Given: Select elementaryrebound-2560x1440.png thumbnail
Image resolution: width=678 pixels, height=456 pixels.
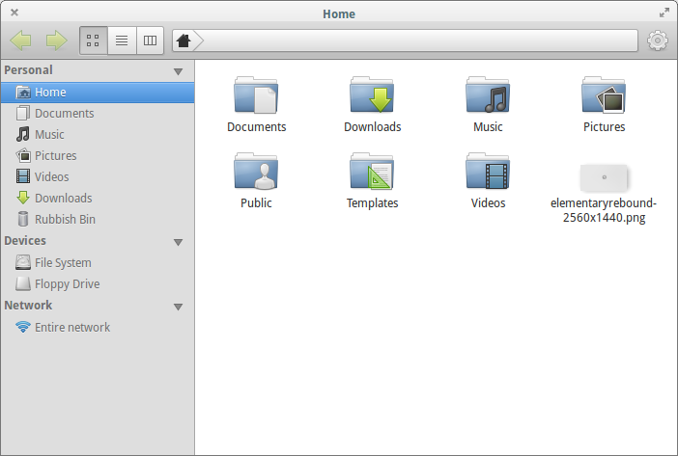Looking at the screenshot, I should [x=604, y=177].
